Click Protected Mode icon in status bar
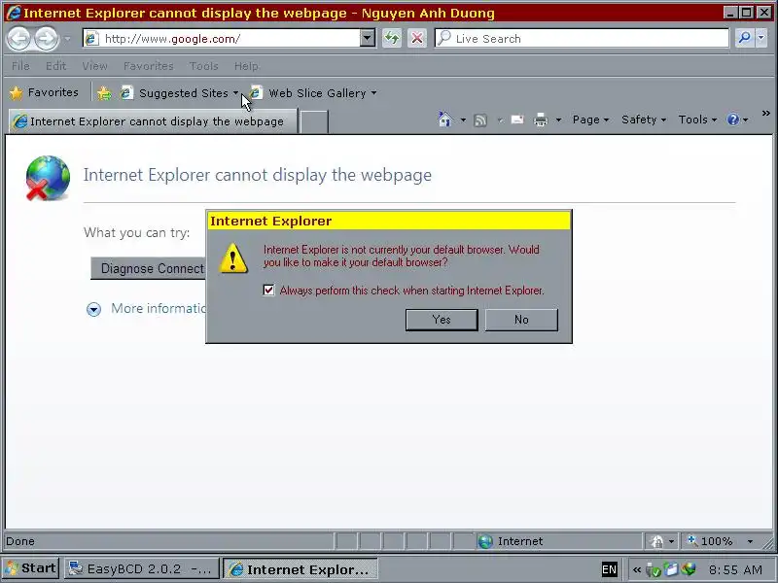 point(657,541)
